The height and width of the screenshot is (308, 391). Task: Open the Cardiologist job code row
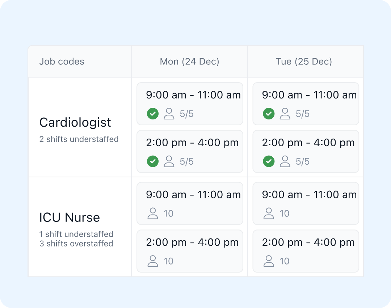80,127
